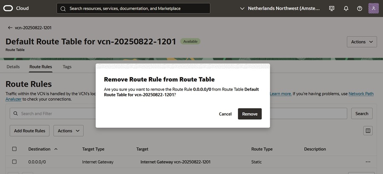Screen dimensions: 383x174
Task: Click the Oracle Cloud logo icon
Action: (8, 8)
